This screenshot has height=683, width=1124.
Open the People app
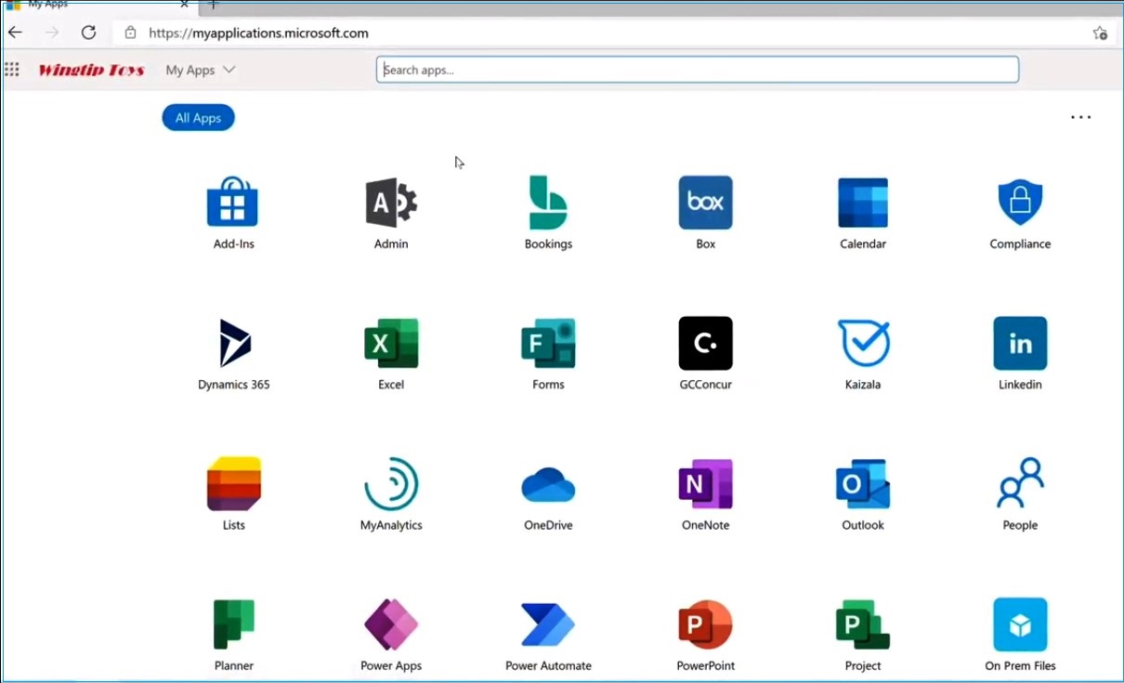click(1020, 493)
